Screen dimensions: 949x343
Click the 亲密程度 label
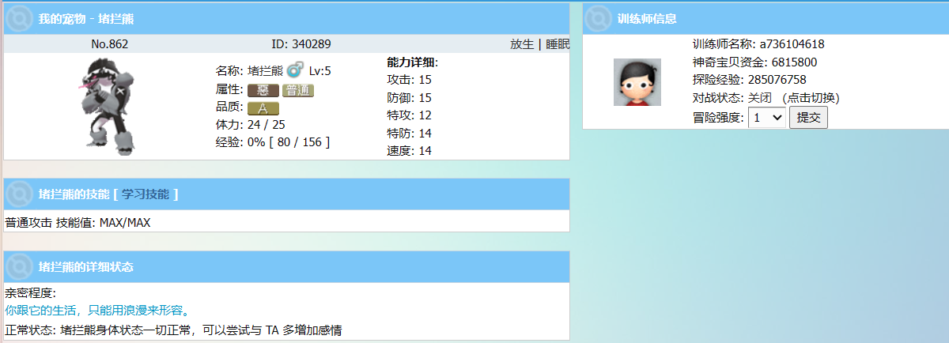(x=30, y=293)
